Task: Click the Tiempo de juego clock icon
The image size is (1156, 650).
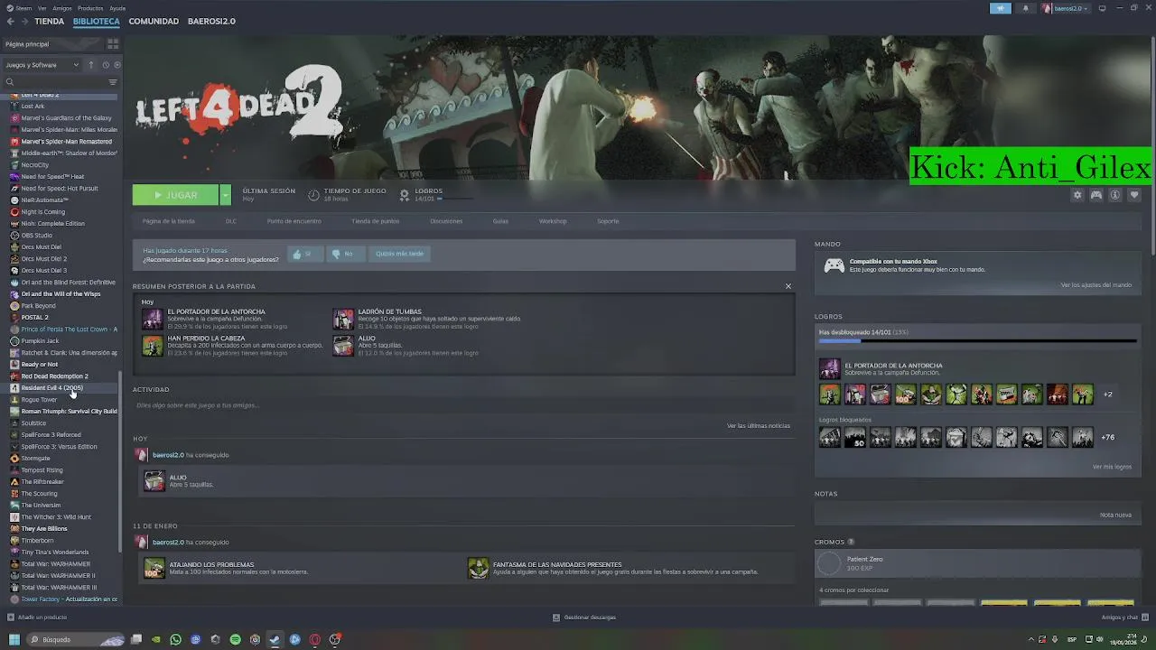Action: pyautogui.click(x=313, y=194)
